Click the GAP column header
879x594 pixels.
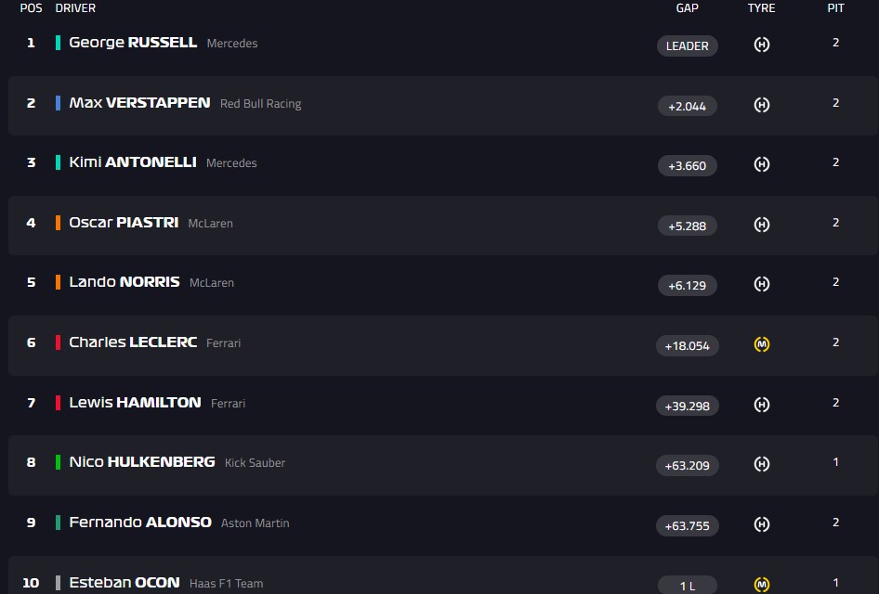(x=687, y=8)
